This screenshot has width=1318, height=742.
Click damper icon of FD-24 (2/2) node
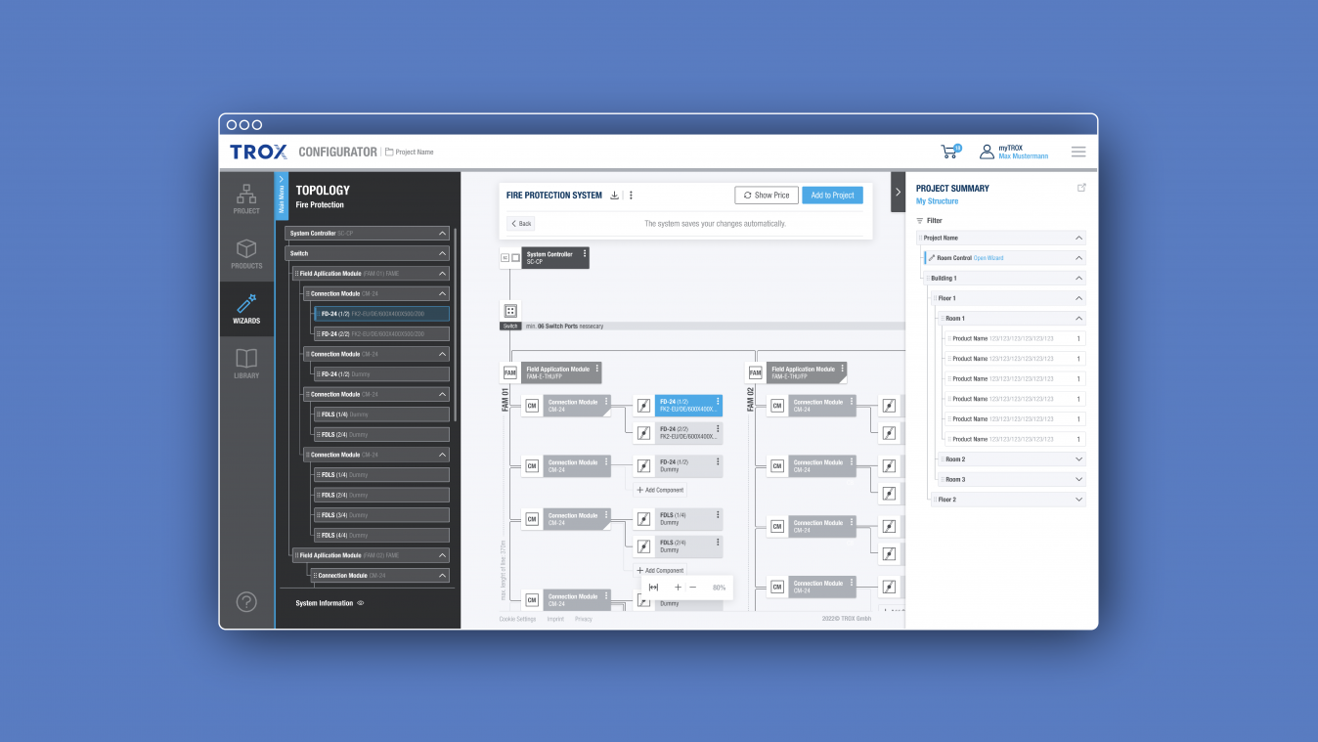tap(643, 433)
